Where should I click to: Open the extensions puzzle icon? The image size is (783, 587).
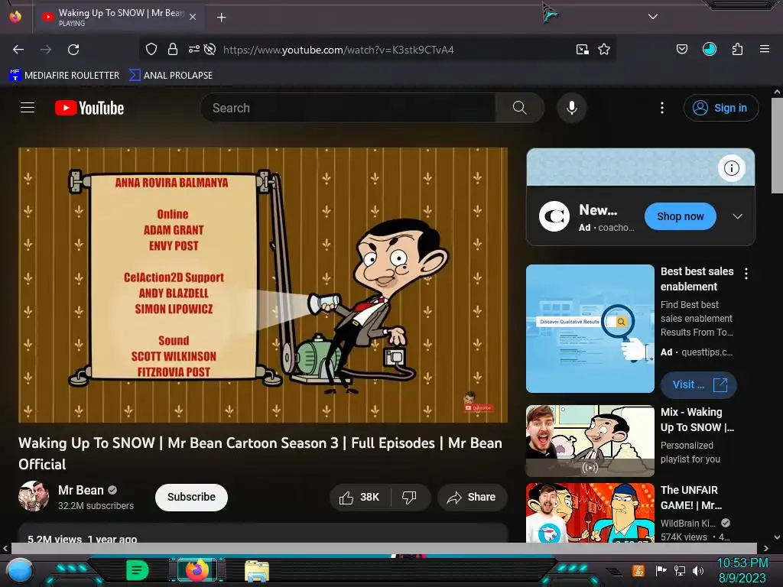(737, 49)
